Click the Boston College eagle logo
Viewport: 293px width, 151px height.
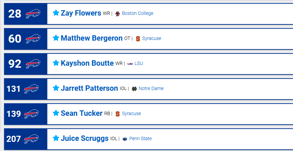point(117,14)
